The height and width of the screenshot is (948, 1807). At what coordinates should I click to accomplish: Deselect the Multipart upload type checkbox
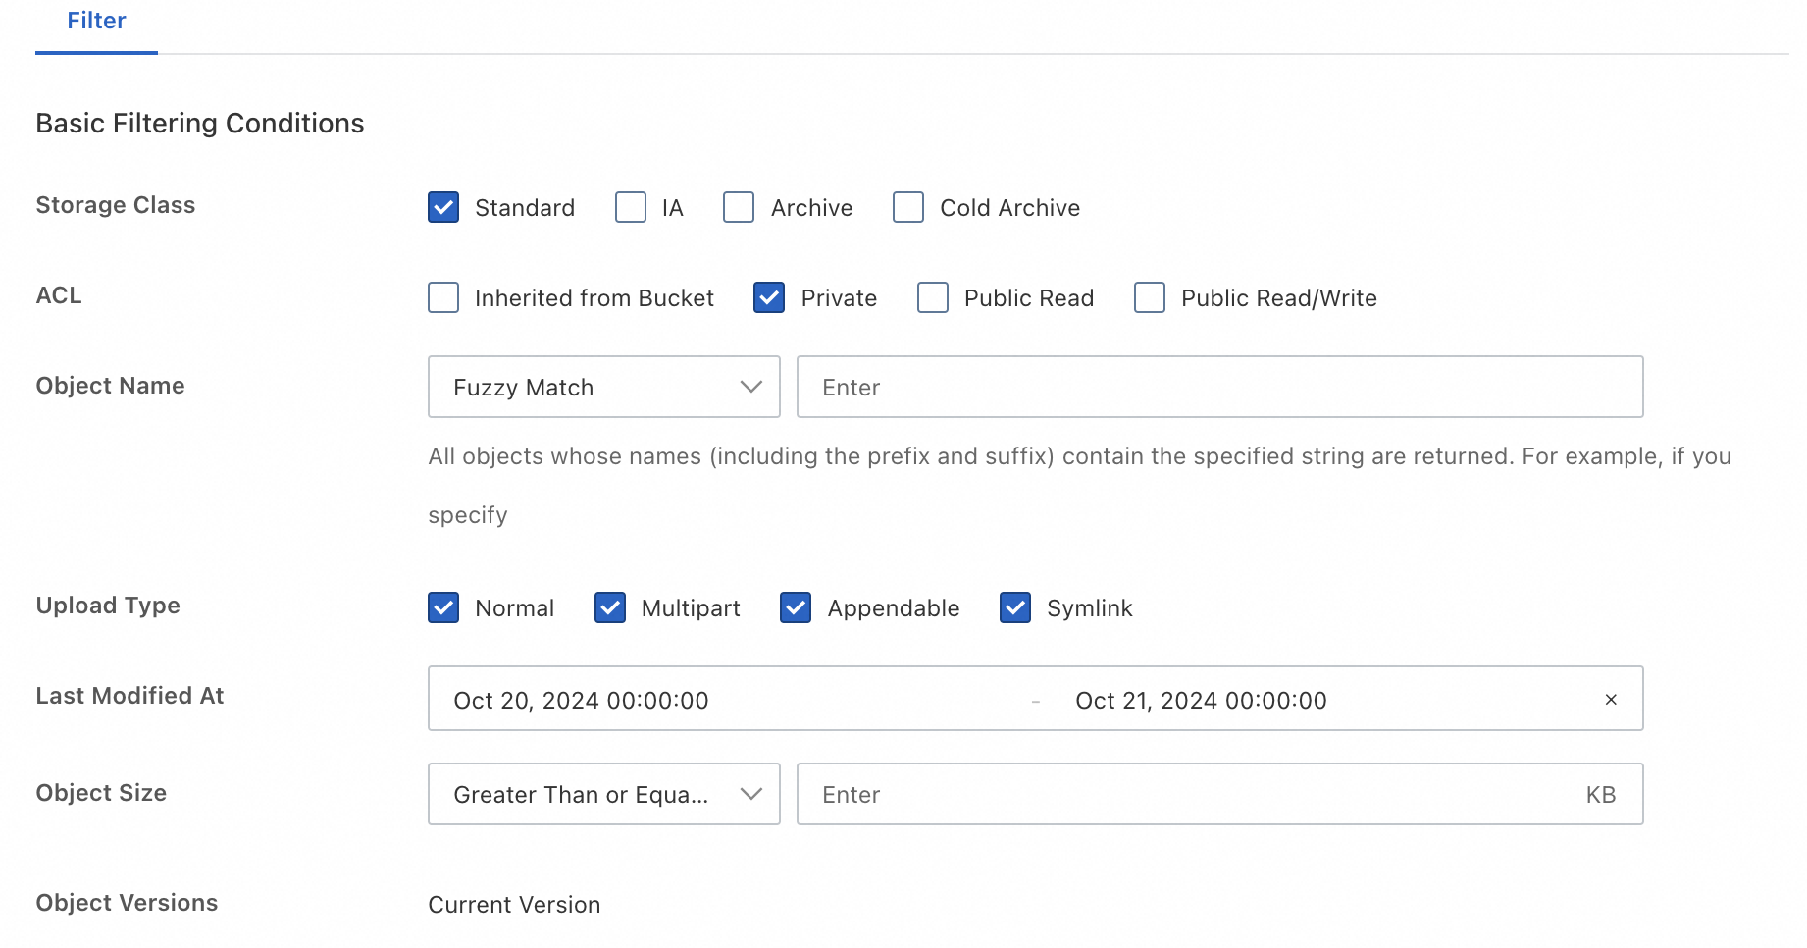pyautogui.click(x=610, y=607)
